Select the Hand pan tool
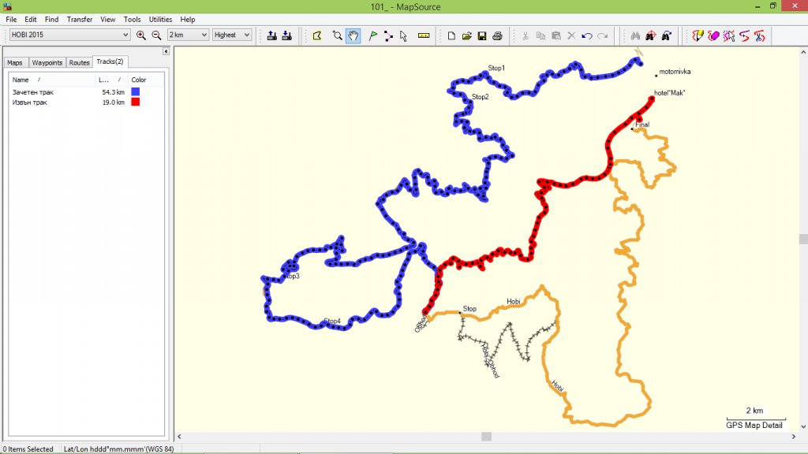This screenshot has width=808, height=454. [353, 35]
